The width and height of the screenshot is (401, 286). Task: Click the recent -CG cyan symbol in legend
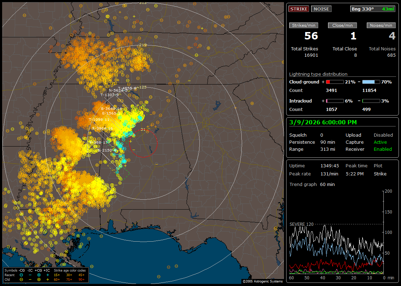click(x=21, y=275)
